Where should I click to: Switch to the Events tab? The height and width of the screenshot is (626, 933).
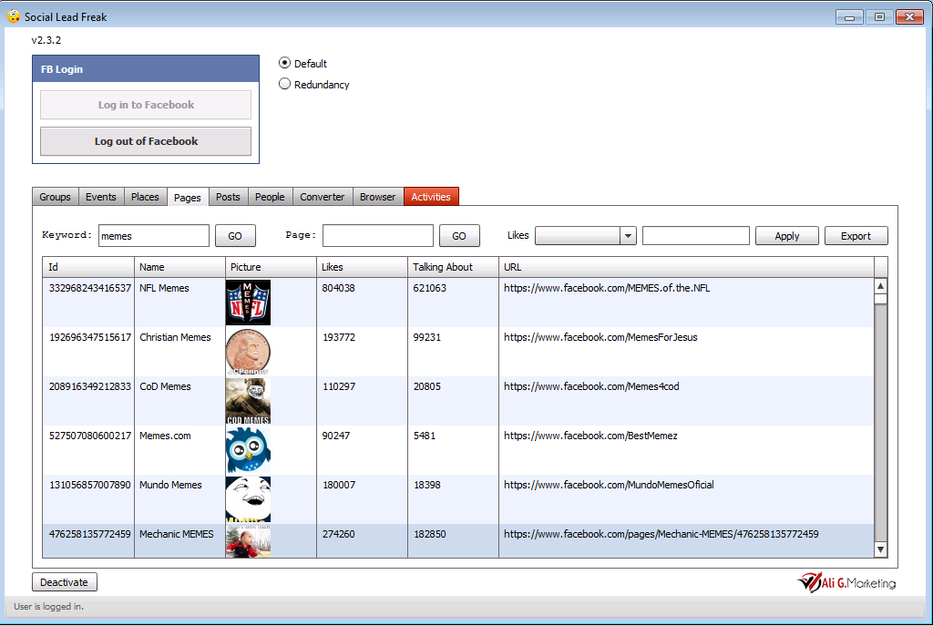coord(100,197)
